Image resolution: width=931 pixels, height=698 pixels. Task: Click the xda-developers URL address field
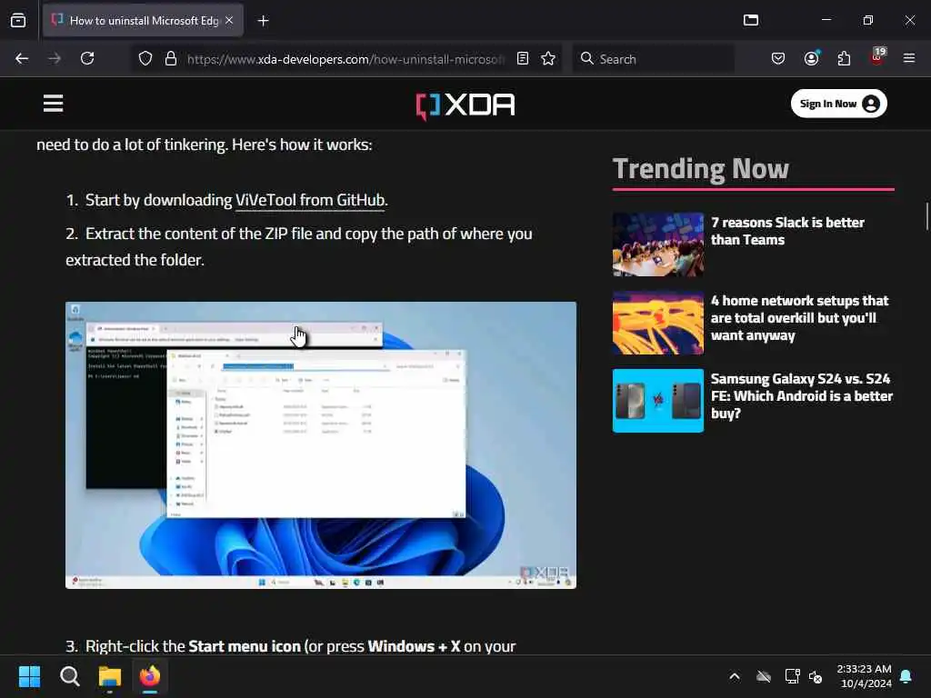(x=346, y=59)
